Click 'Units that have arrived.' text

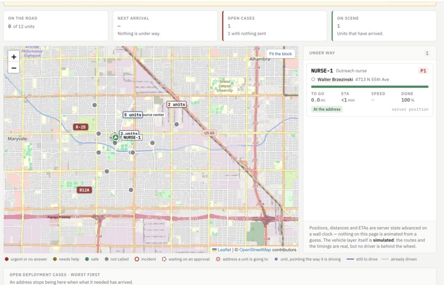click(x=360, y=34)
